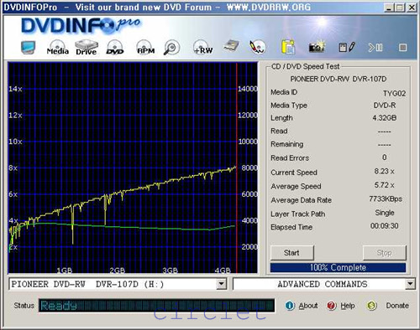420x330 pixels.
Task: Click the copy to clipboard icon
Action: 288,47
